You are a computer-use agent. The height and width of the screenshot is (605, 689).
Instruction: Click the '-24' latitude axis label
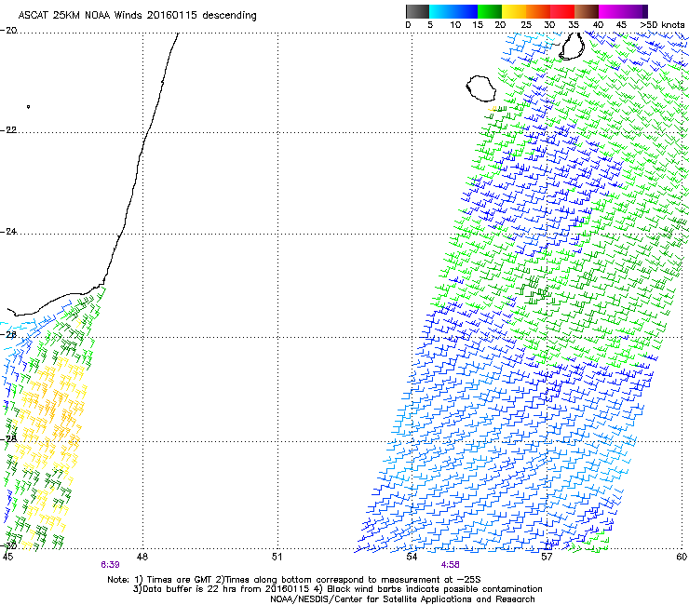point(8,232)
